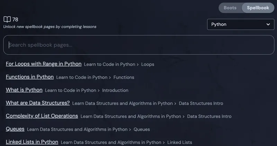Go to the What is Python page

pyautogui.click(x=24, y=90)
